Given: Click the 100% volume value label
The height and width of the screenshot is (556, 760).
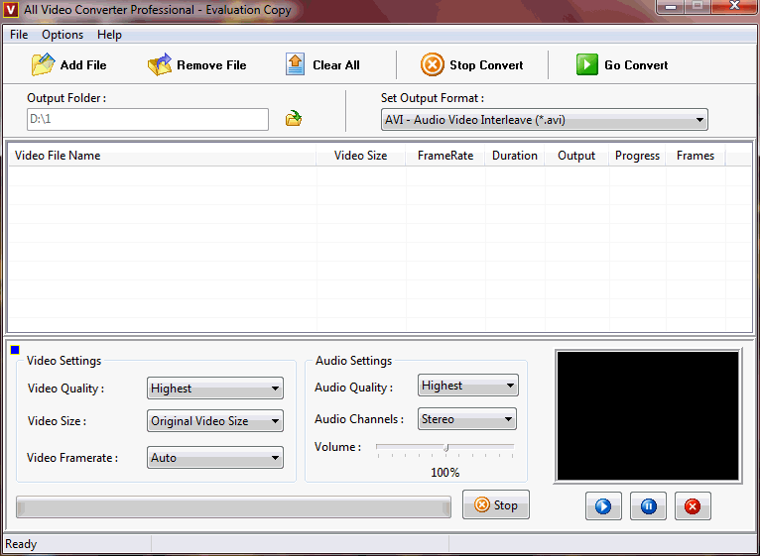Looking at the screenshot, I should click(x=444, y=472).
